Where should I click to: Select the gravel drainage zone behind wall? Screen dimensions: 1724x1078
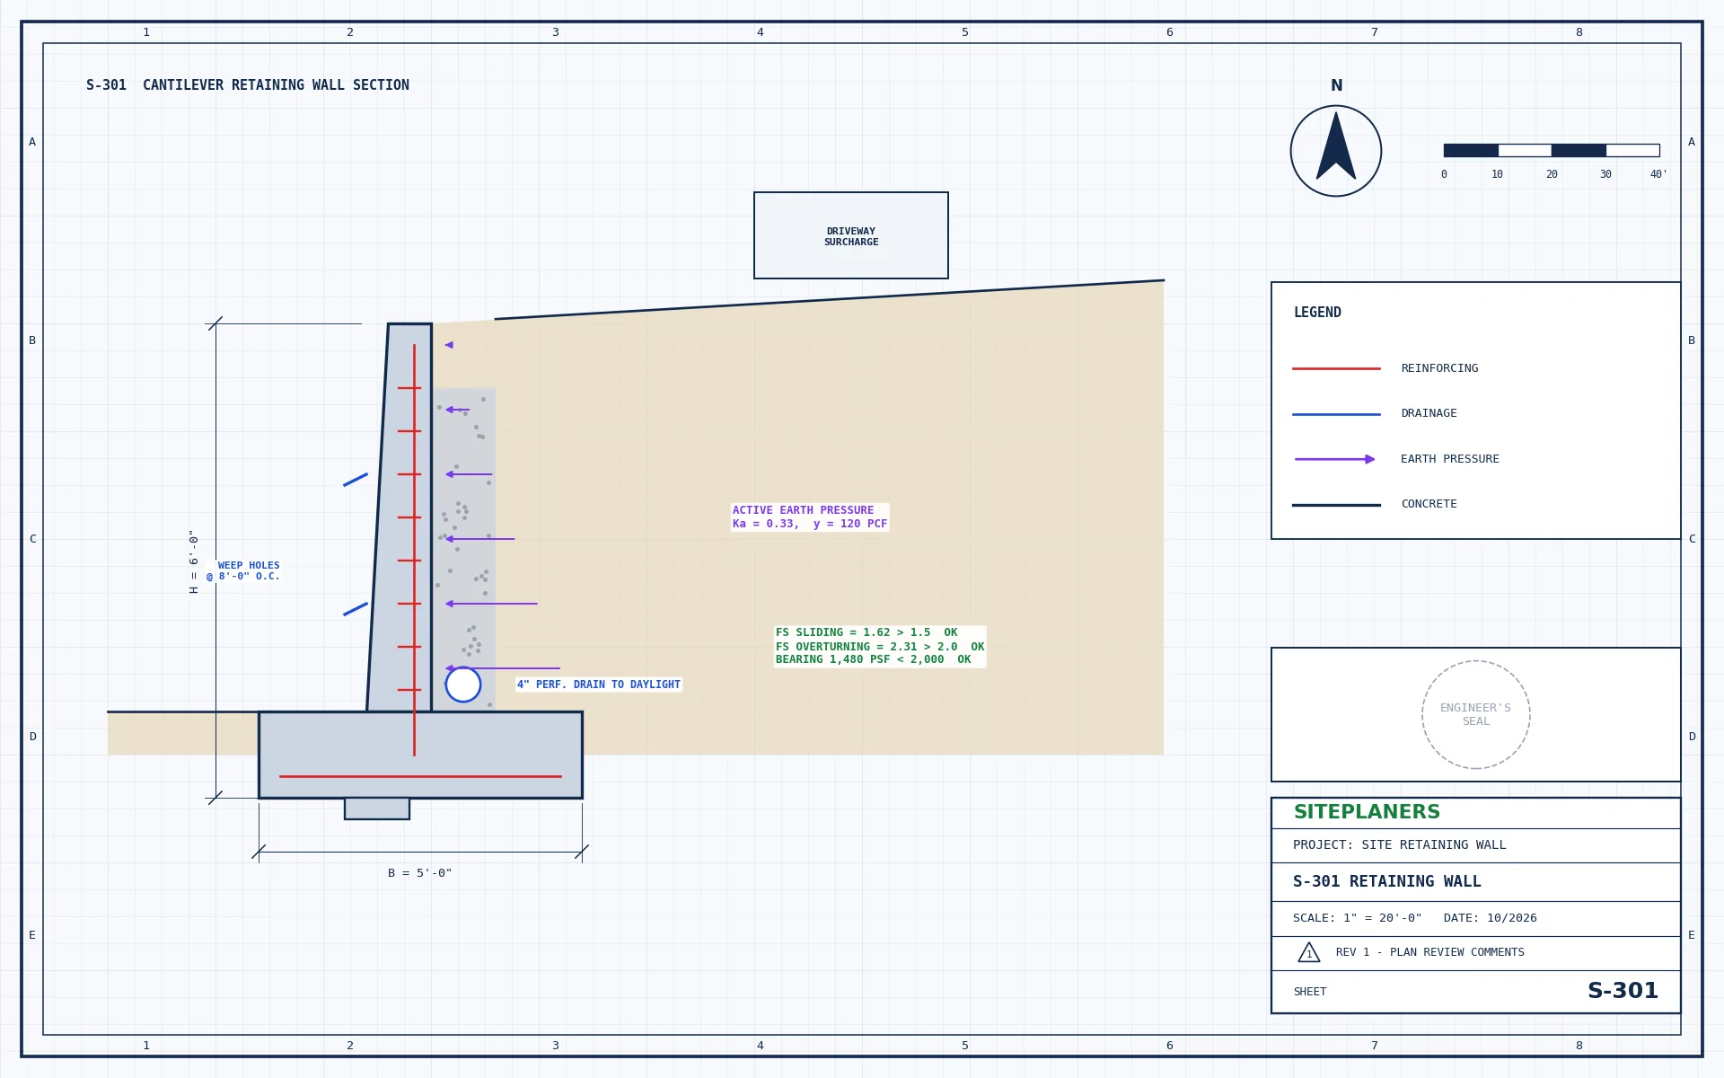(463, 550)
